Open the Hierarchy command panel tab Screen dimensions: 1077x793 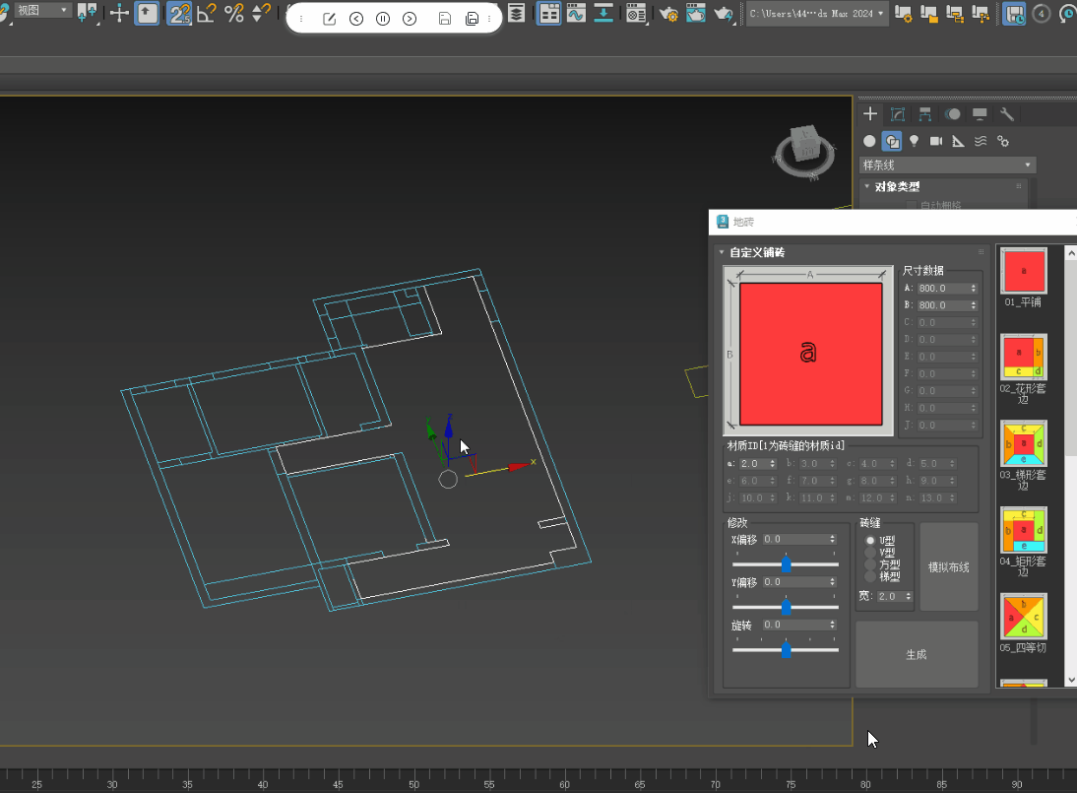[x=925, y=114]
